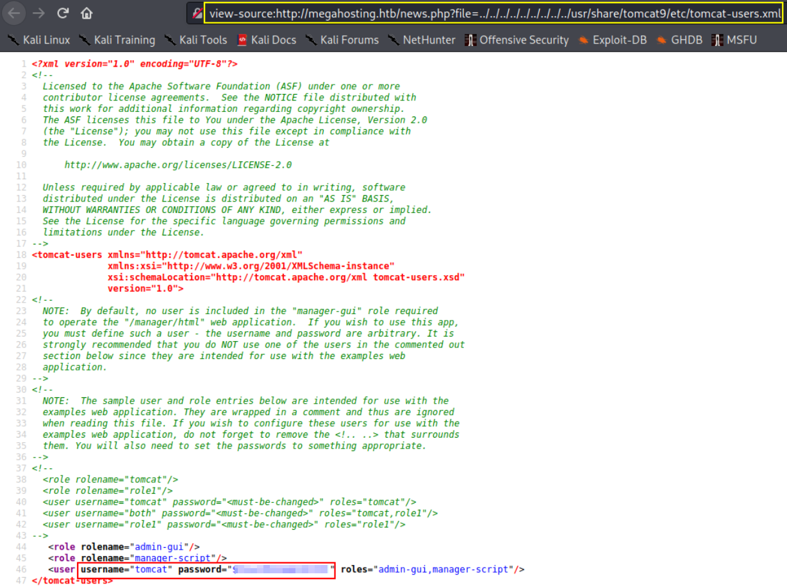787x588 pixels.
Task: Click the username="both" commented line
Action: [240, 513]
